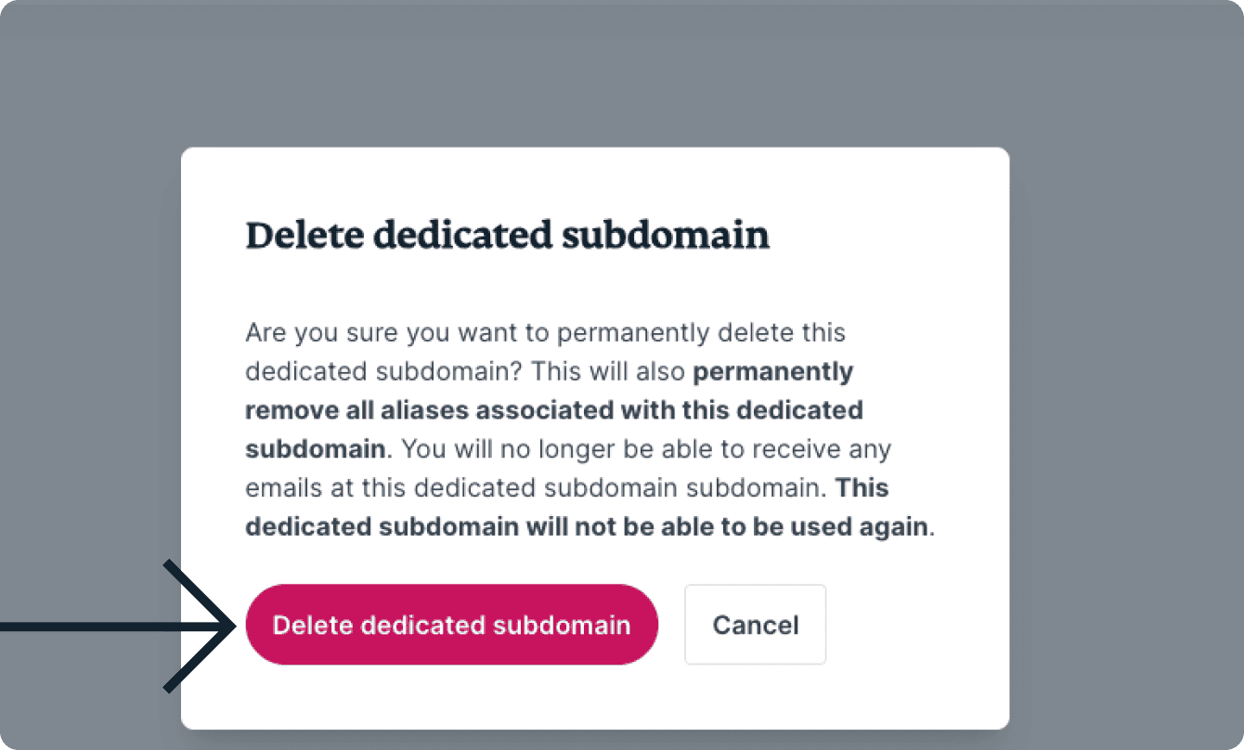Screen dimensions: 1244x750
Task: Click the dark arrowhead pointing at the delete button
Action: pyautogui.click(x=221, y=627)
